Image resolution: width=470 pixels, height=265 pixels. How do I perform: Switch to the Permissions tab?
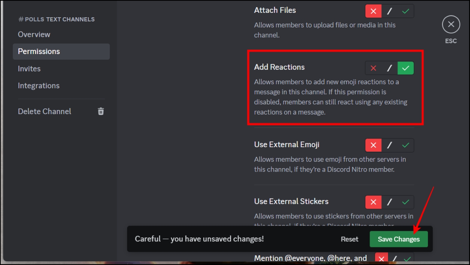click(38, 51)
